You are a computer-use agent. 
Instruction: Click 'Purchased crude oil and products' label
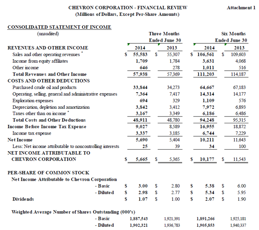[x=45, y=87]
